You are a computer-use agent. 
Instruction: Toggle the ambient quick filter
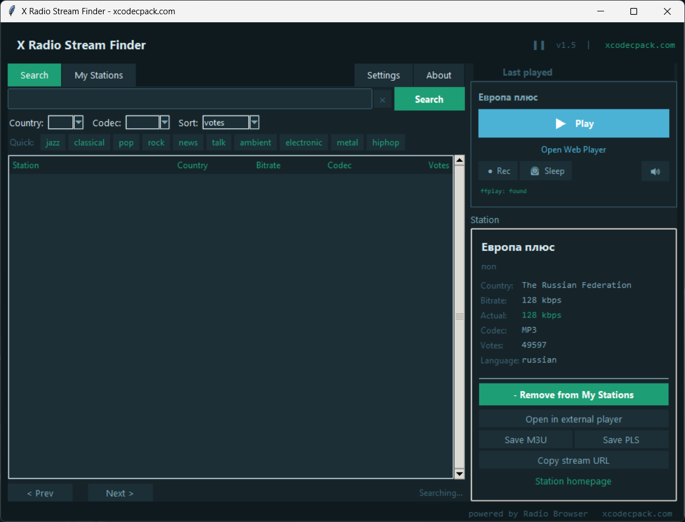(255, 142)
